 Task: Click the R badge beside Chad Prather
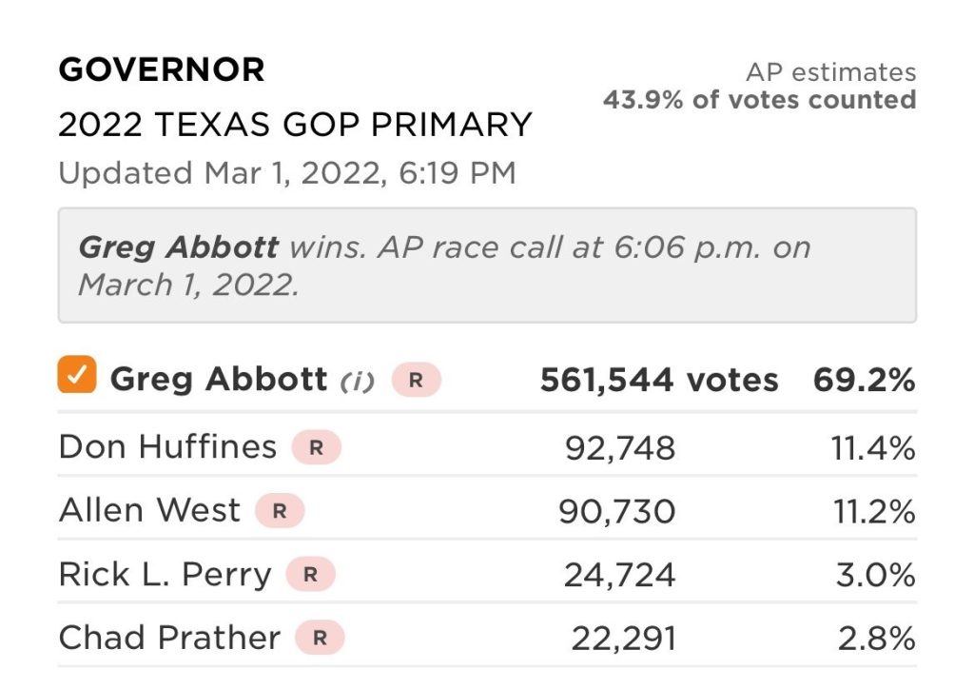tap(320, 639)
